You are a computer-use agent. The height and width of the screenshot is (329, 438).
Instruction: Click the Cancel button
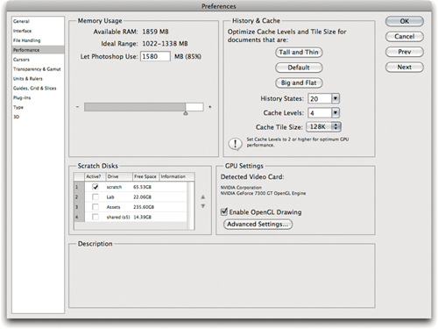click(405, 37)
